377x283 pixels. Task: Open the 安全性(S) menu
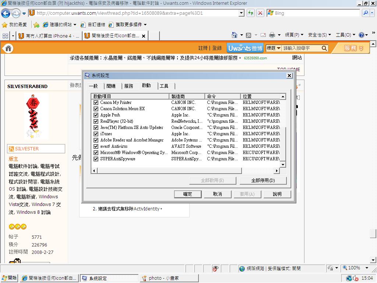pyautogui.click(x=319, y=35)
